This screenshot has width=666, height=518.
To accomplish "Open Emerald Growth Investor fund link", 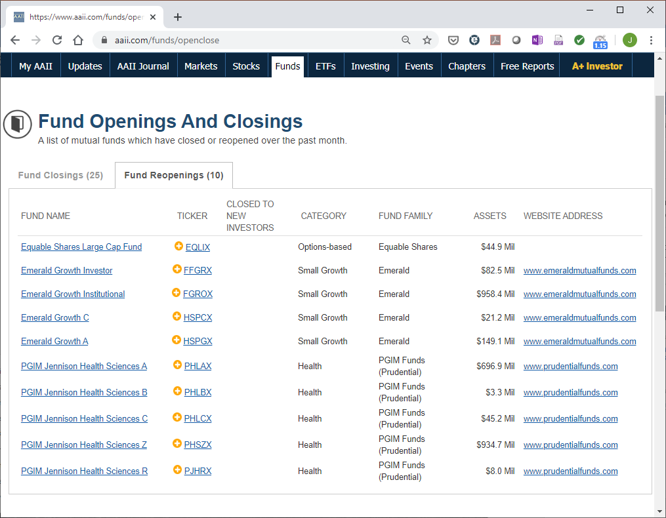I will [x=67, y=270].
